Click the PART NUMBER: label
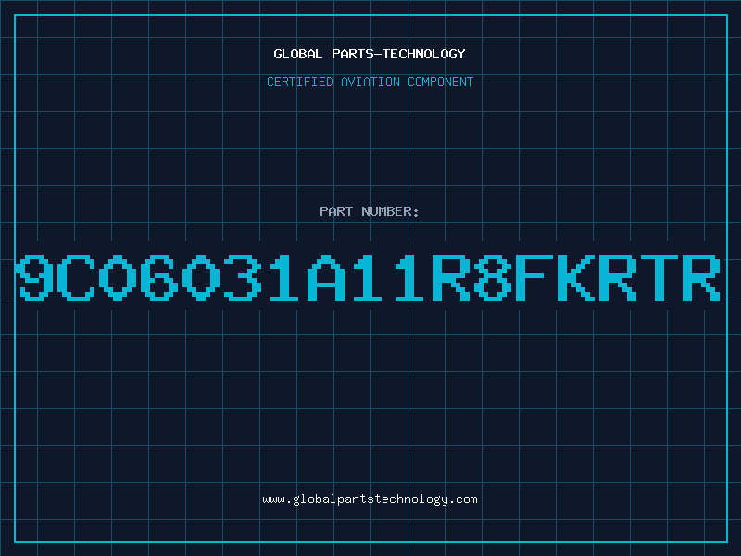The image size is (741, 556). click(370, 211)
